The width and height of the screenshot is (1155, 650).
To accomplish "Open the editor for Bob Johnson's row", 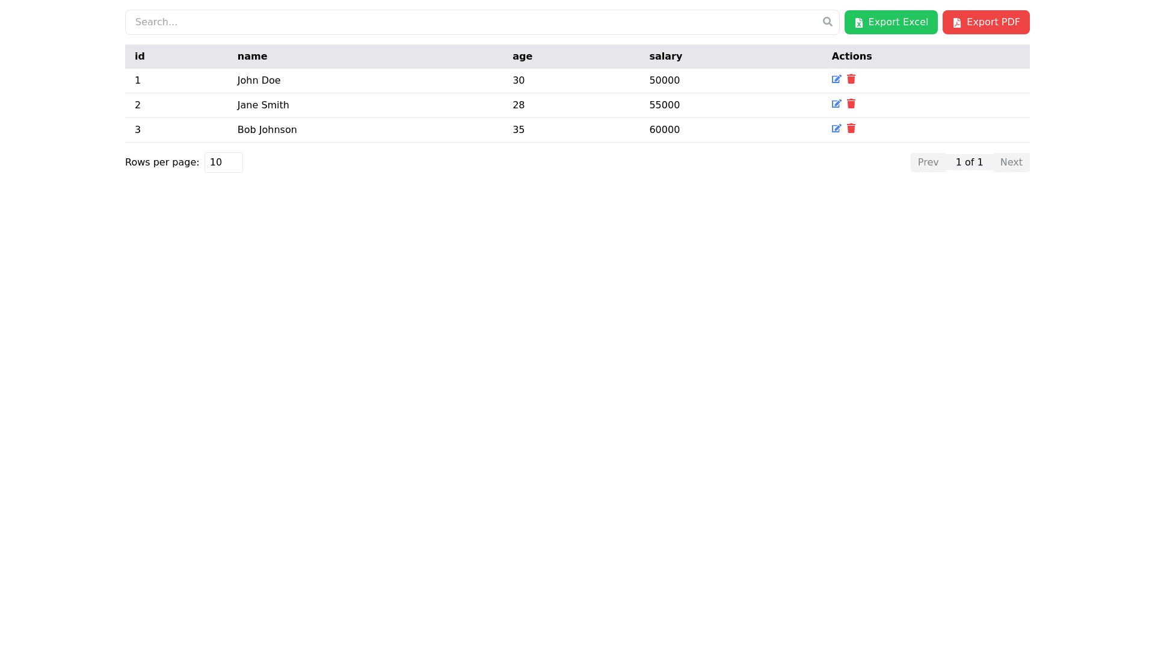I will [836, 129].
